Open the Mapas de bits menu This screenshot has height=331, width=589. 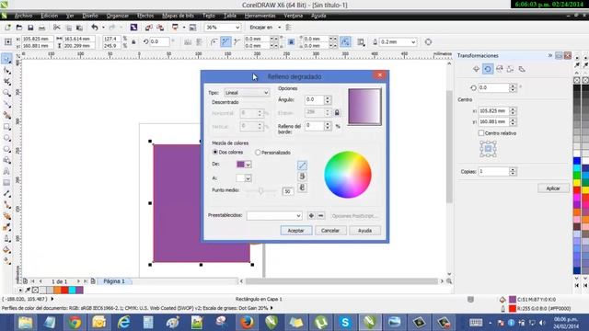click(178, 16)
